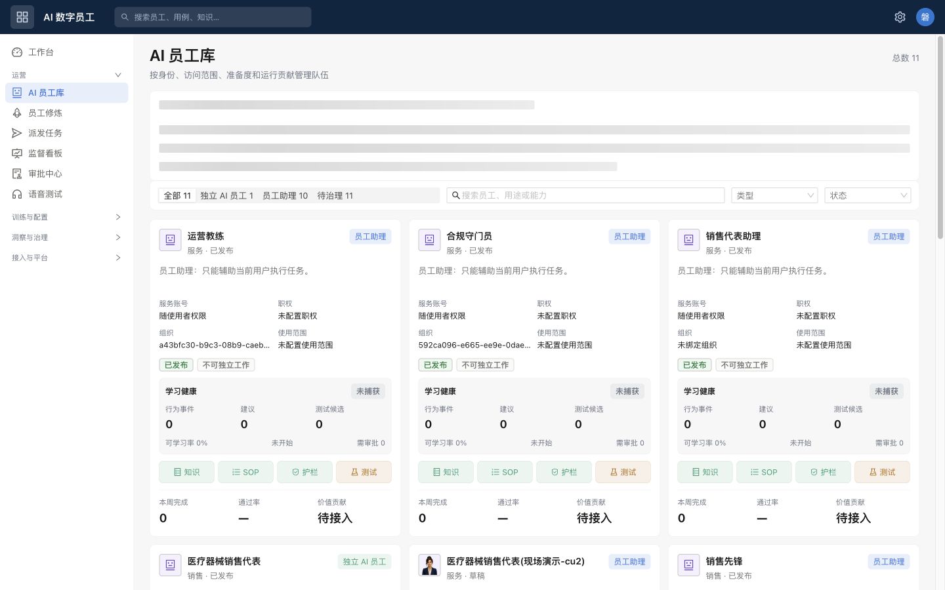Open the 销售先锋 card title

point(724,561)
